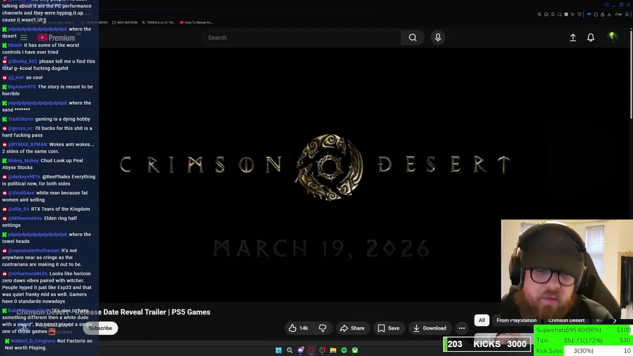Subscribe to the channel
The image size is (633, 356).
coord(100,328)
